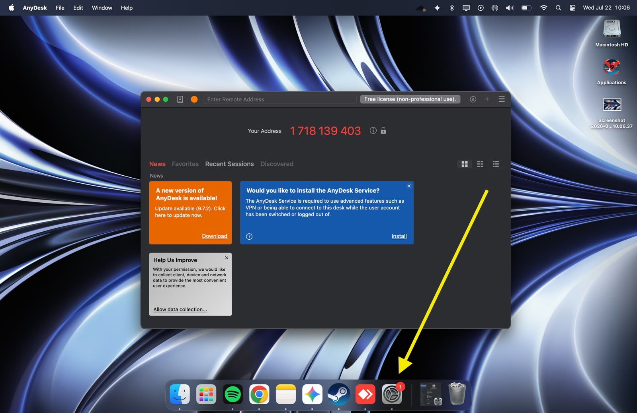Open the Applications folder on the desktop
The image size is (637, 413).
[612, 71]
